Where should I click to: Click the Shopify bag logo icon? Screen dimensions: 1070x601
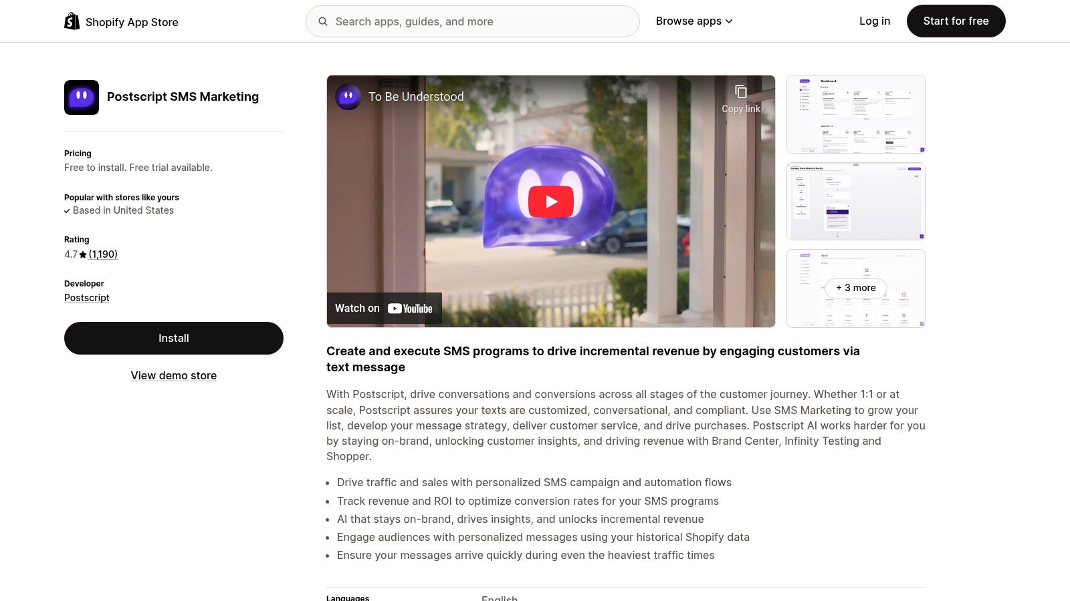coord(72,21)
